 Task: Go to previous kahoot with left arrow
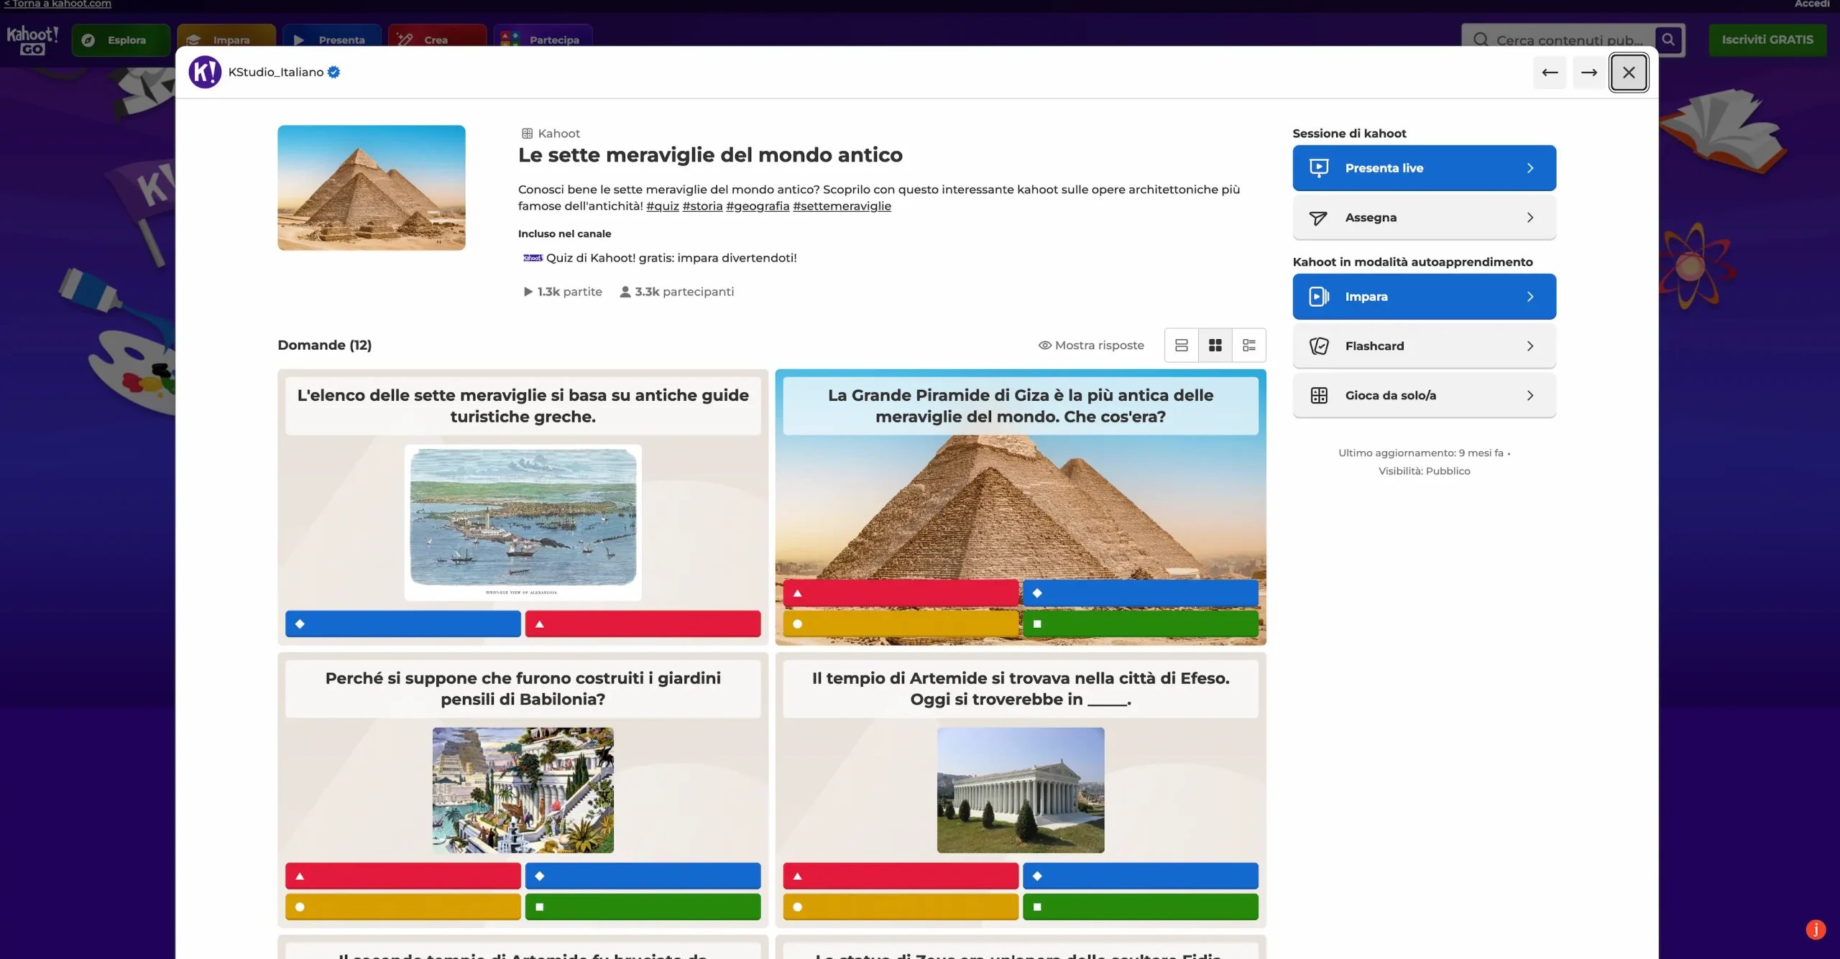tap(1550, 73)
